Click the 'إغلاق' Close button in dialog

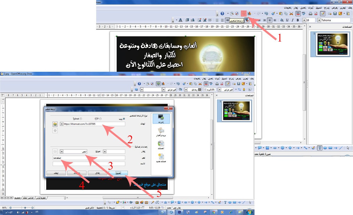click(97, 173)
